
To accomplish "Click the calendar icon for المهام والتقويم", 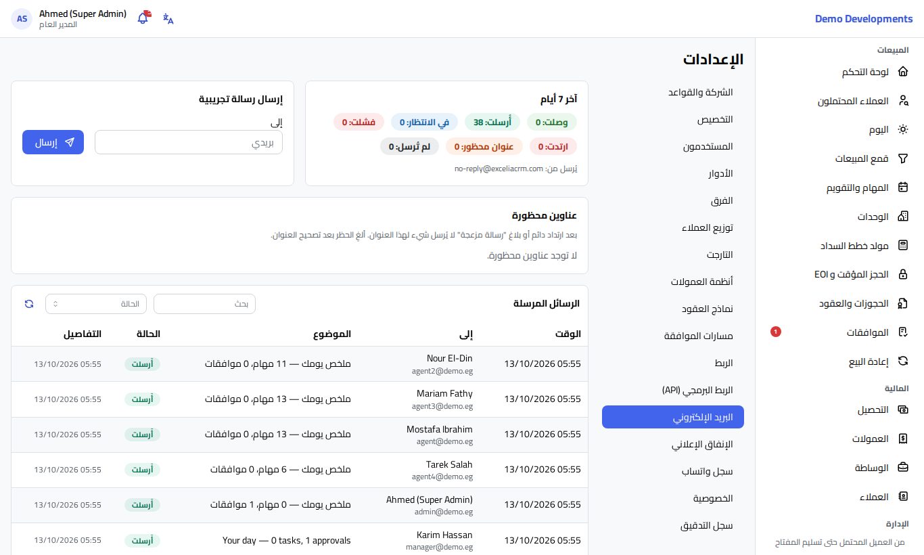I will click(x=902, y=187).
